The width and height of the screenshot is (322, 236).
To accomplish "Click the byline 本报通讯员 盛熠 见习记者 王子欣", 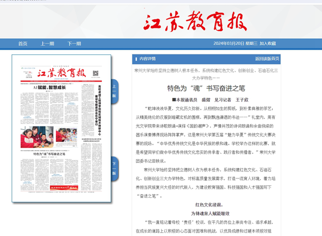I will pos(210,100).
